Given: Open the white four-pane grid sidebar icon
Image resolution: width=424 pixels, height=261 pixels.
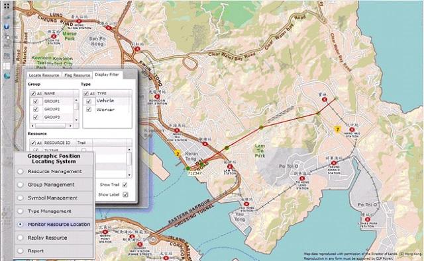Looking at the screenshot, I should 7,66.
